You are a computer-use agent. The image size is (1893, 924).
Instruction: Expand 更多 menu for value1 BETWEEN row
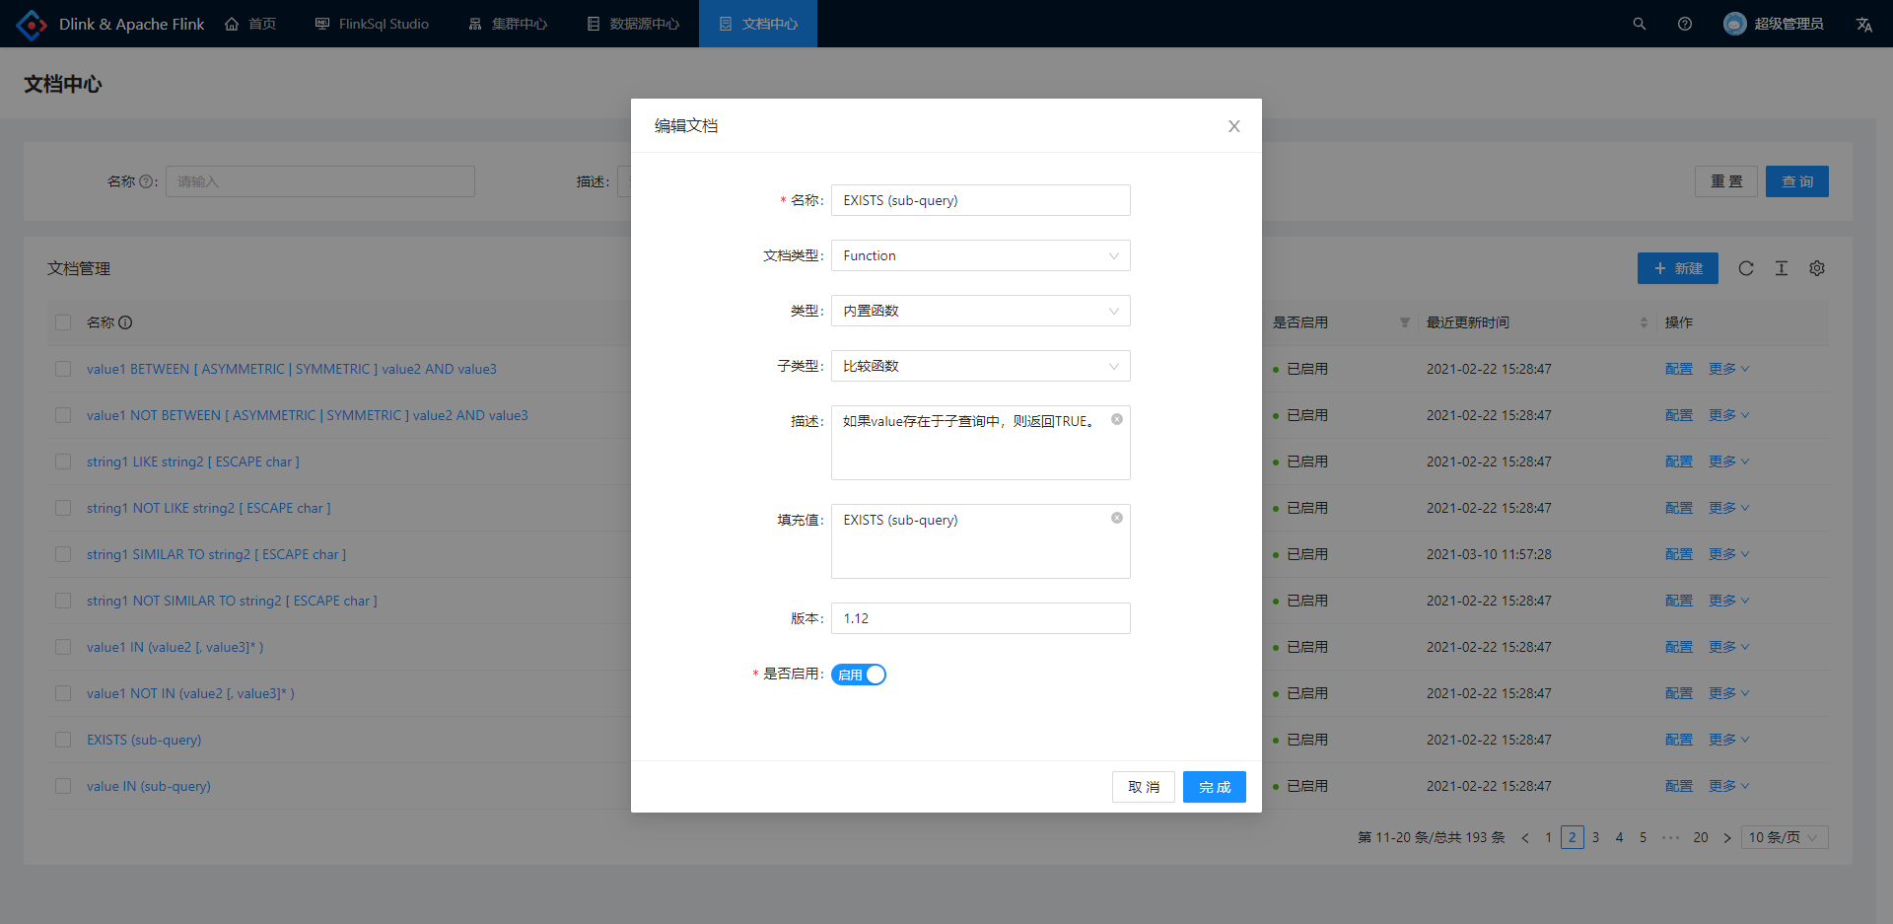pyautogui.click(x=1729, y=369)
